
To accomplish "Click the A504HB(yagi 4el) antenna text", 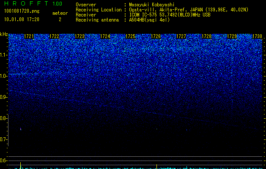I will (149, 20).
